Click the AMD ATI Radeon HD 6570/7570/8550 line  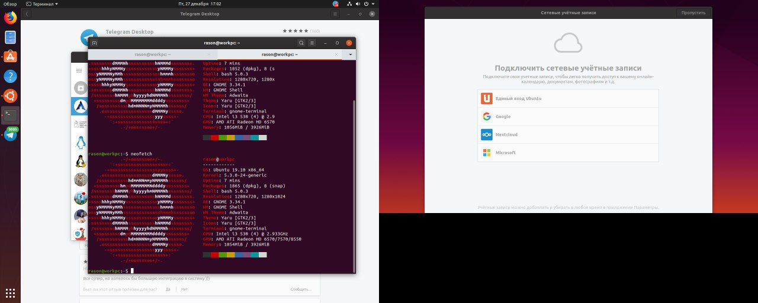click(x=252, y=239)
